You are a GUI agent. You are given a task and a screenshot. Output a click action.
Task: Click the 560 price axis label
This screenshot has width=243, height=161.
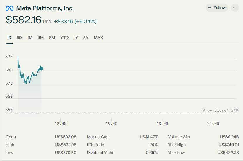click(9, 97)
